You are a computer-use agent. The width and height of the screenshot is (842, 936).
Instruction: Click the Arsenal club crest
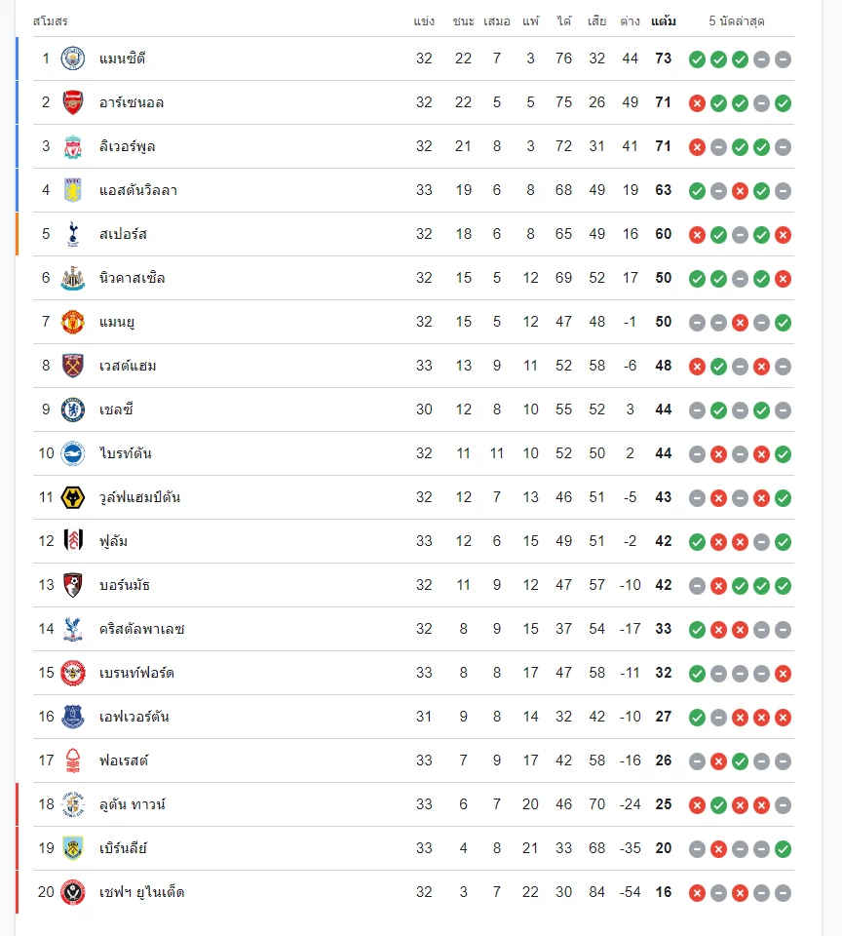pyautogui.click(x=73, y=102)
